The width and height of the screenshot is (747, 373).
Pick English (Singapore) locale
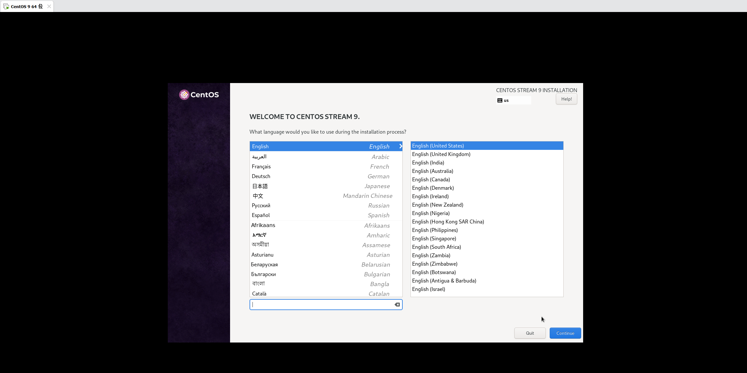pyautogui.click(x=434, y=239)
